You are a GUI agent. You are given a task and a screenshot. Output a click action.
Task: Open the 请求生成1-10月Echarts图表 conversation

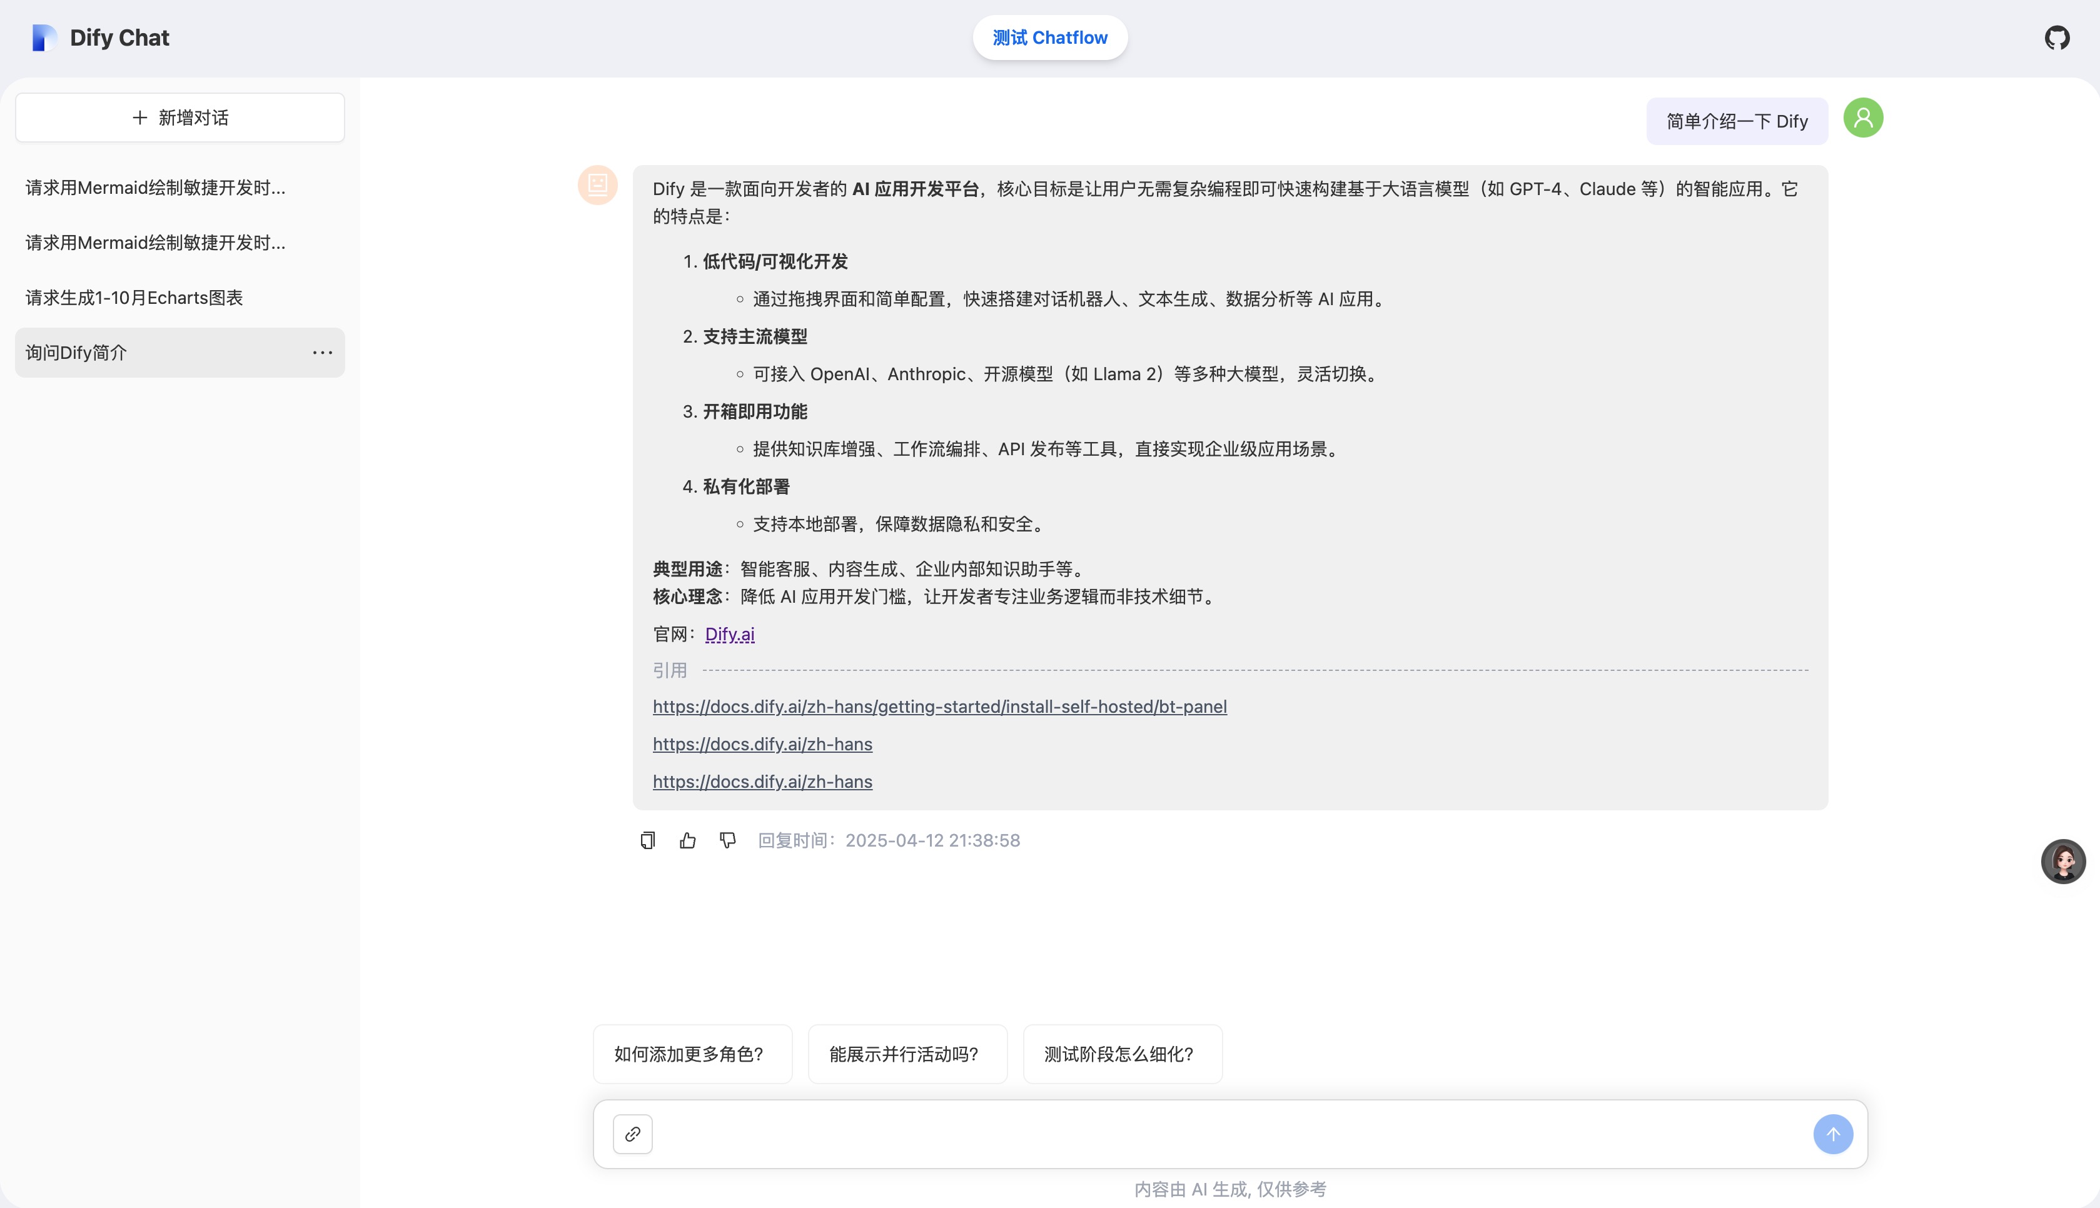click(x=134, y=298)
